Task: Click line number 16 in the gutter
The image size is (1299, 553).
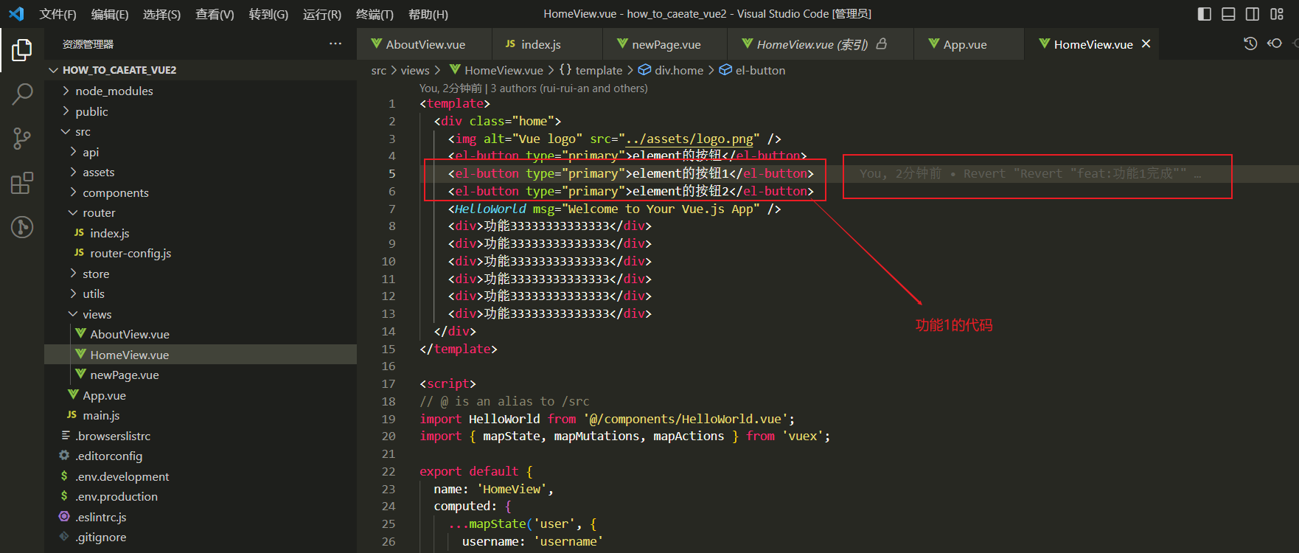Action: [389, 366]
